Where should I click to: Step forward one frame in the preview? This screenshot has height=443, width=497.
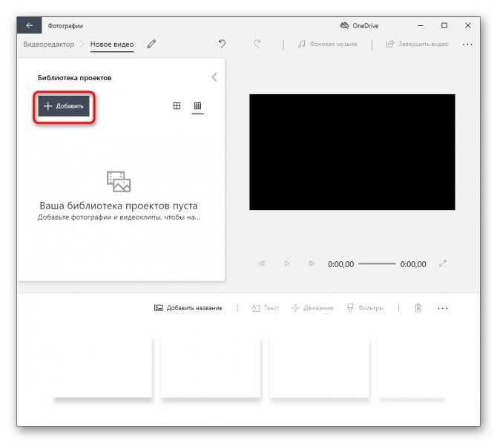(312, 263)
